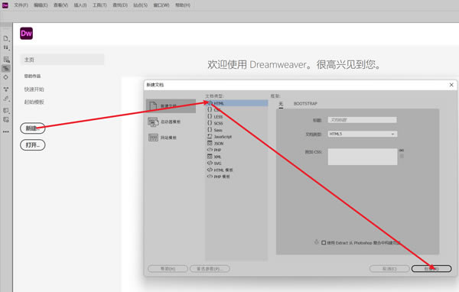Switch to the BOOTSTRAP framework tab

(x=305, y=103)
